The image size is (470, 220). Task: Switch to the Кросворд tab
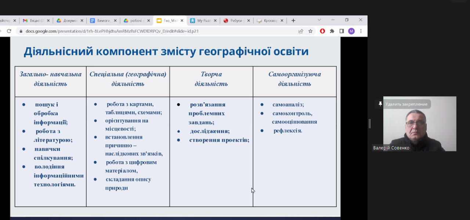(268, 21)
